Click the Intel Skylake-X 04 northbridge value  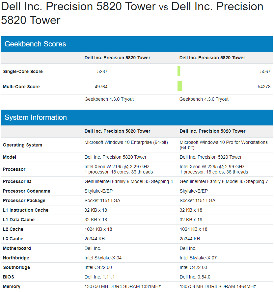(x=103, y=258)
